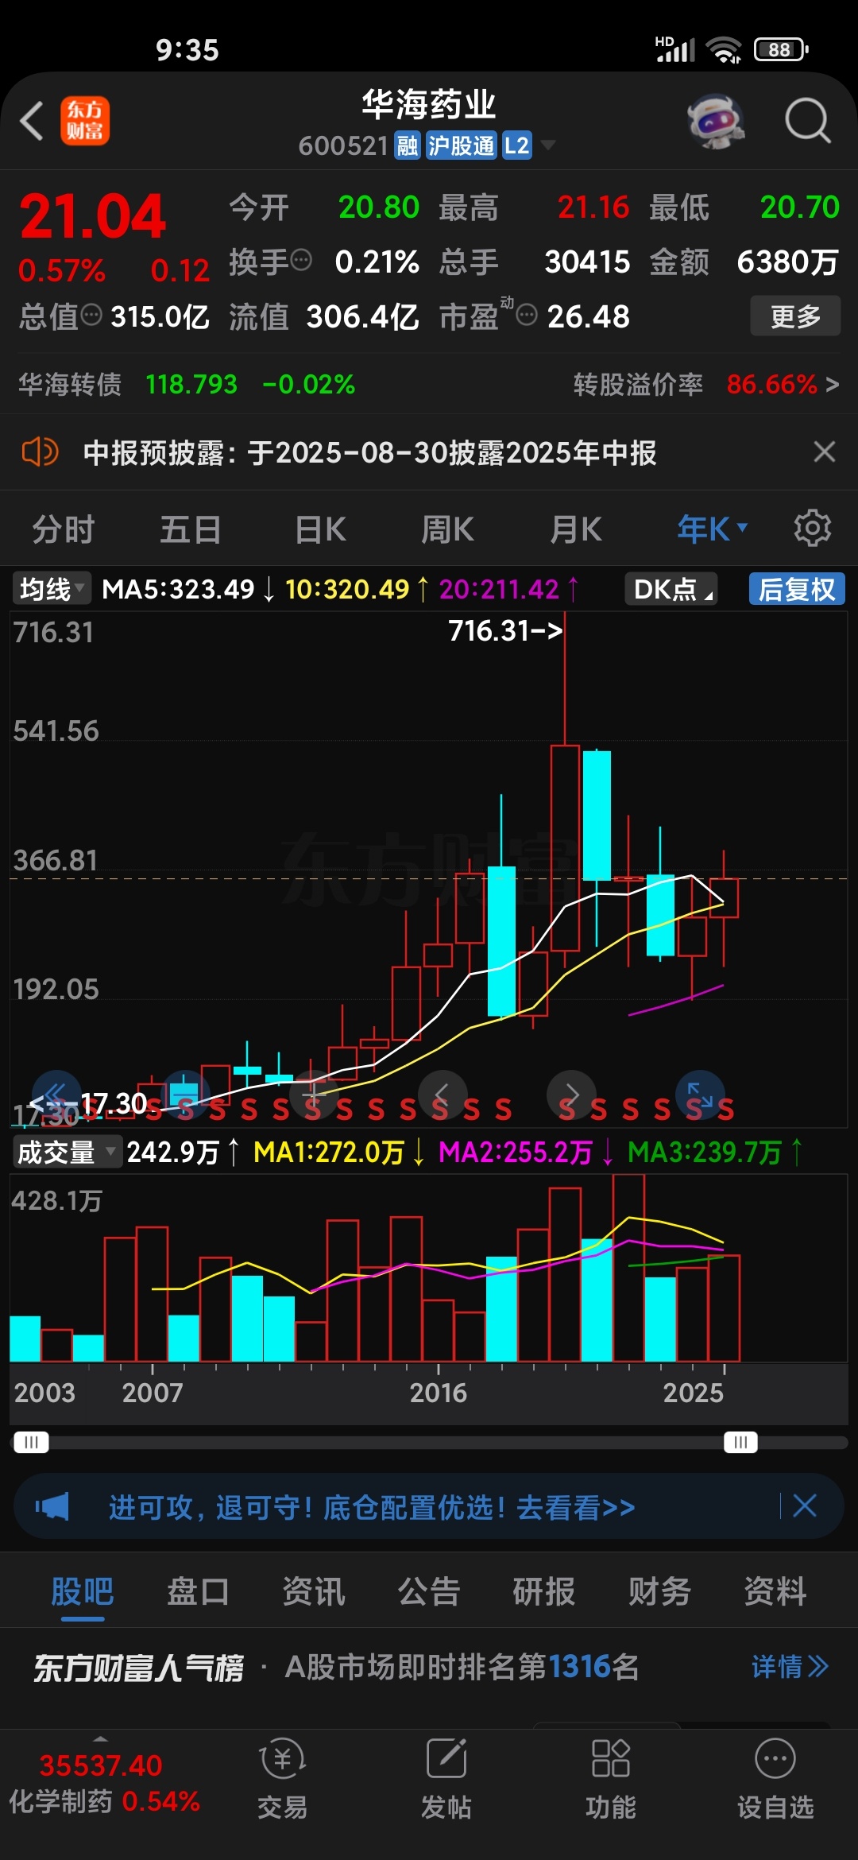Show more quote data via 更多

tap(795, 316)
